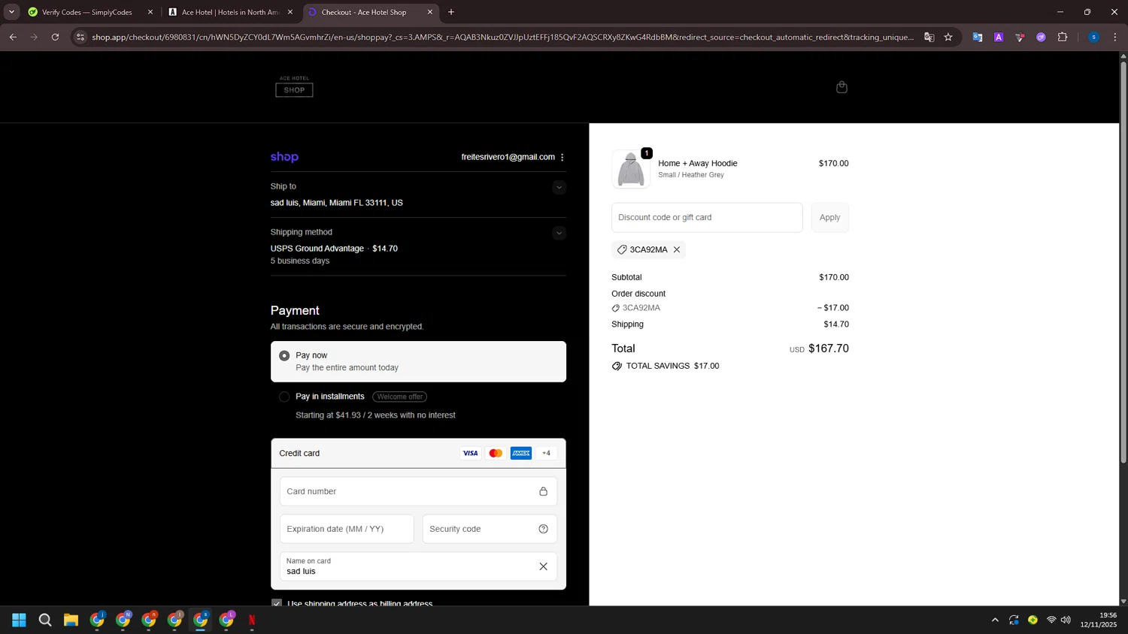
Task: Switch to the Verify Codes SimplyCodes tab
Action: click(x=86, y=12)
